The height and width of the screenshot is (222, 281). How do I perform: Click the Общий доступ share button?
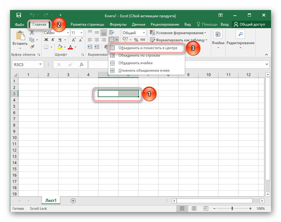point(250,24)
